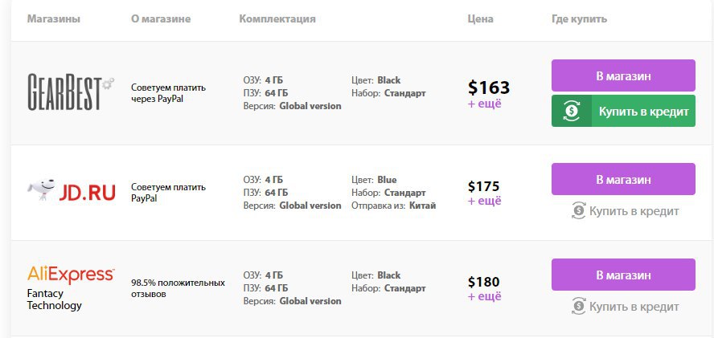Click green Купить в кредит button for GearBest
The width and height of the screenshot is (714, 338).
pos(623,111)
